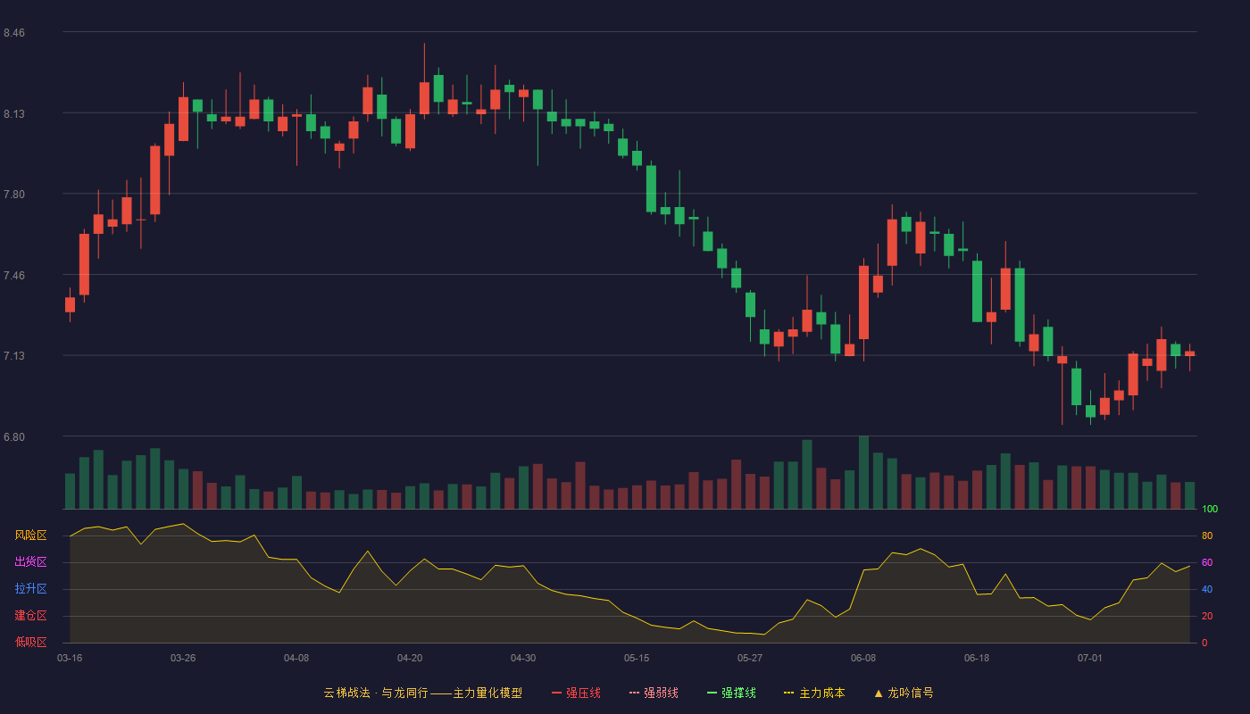Click the 04-20 date label
The image size is (1250, 714).
[410, 658]
